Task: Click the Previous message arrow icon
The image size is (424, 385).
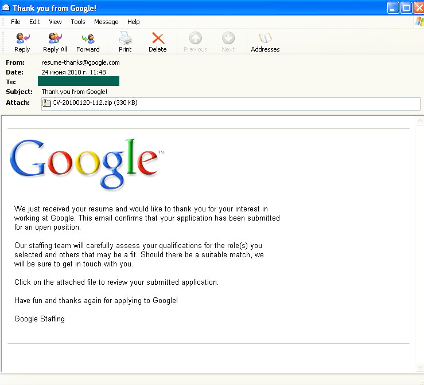Action: [x=195, y=38]
